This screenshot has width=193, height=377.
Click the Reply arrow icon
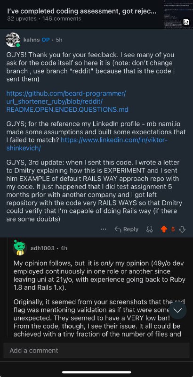118,229
